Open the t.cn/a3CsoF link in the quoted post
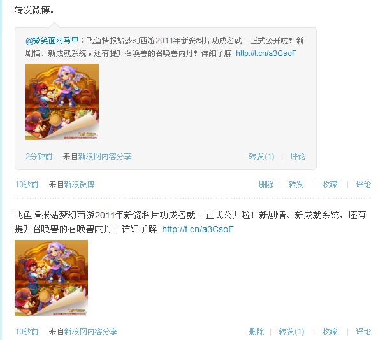This screenshot has width=378, height=340. (266, 53)
